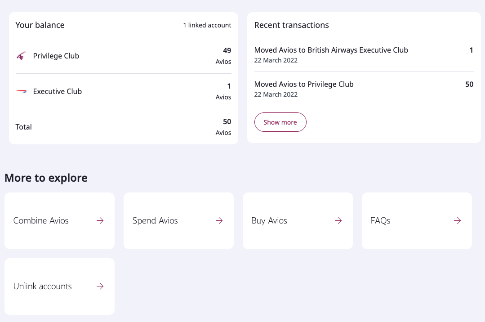Image resolution: width=485 pixels, height=322 pixels.
Task: Click the arrow icon on Buy Avios card
Action: point(338,220)
